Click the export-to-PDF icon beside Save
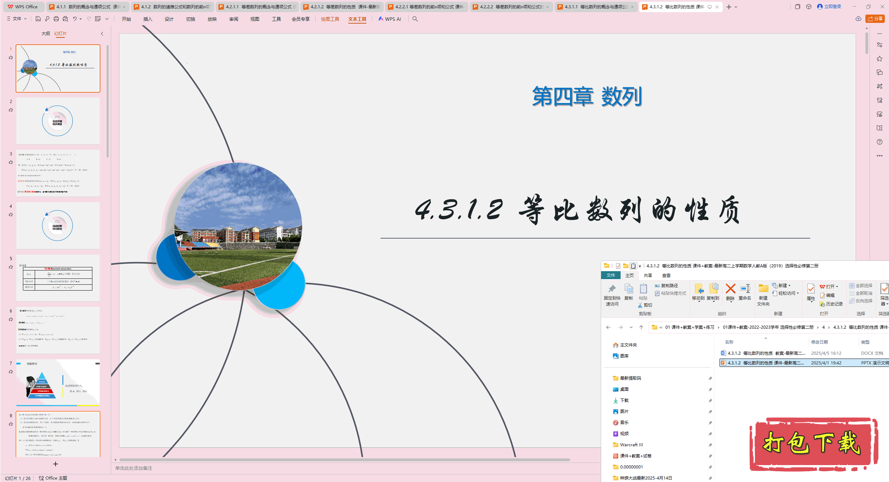 [x=47, y=19]
